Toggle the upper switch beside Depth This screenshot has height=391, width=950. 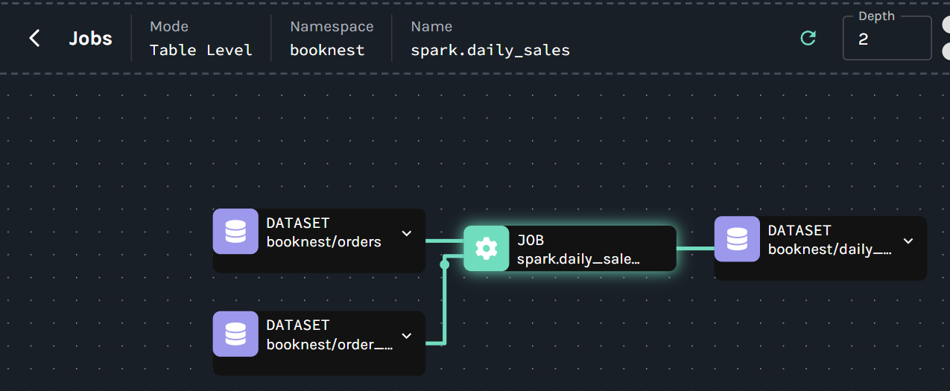pos(946,24)
